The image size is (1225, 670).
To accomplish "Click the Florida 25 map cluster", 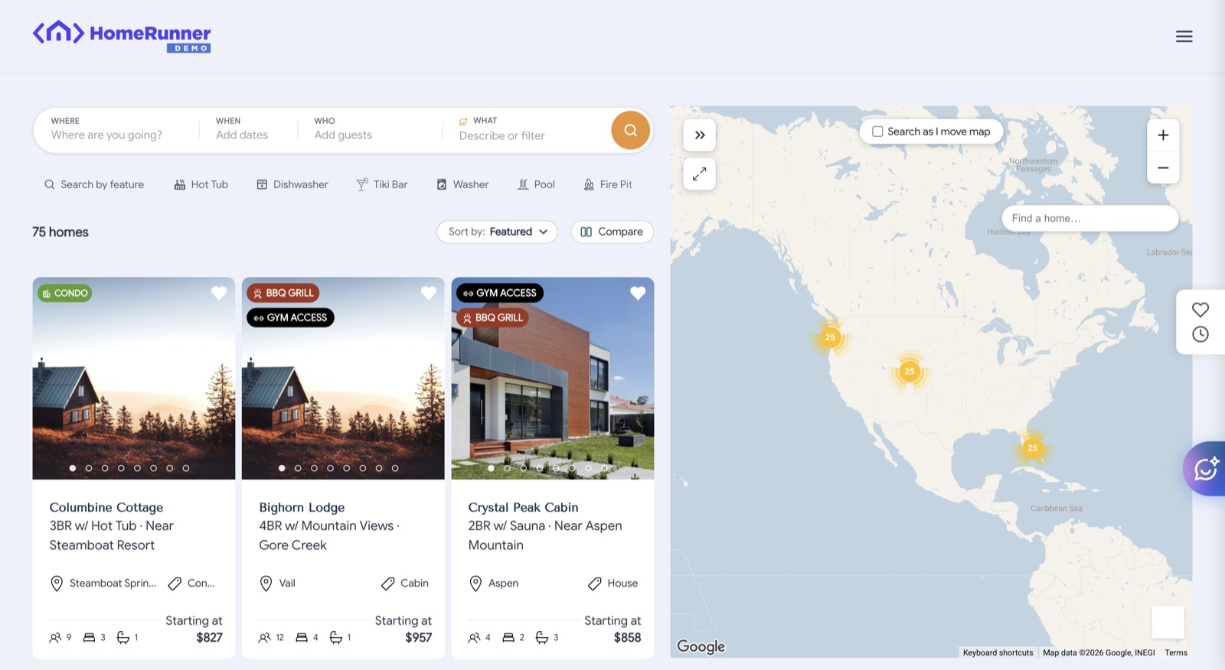I will [1032, 448].
